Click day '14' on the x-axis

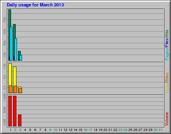click(75, 130)
